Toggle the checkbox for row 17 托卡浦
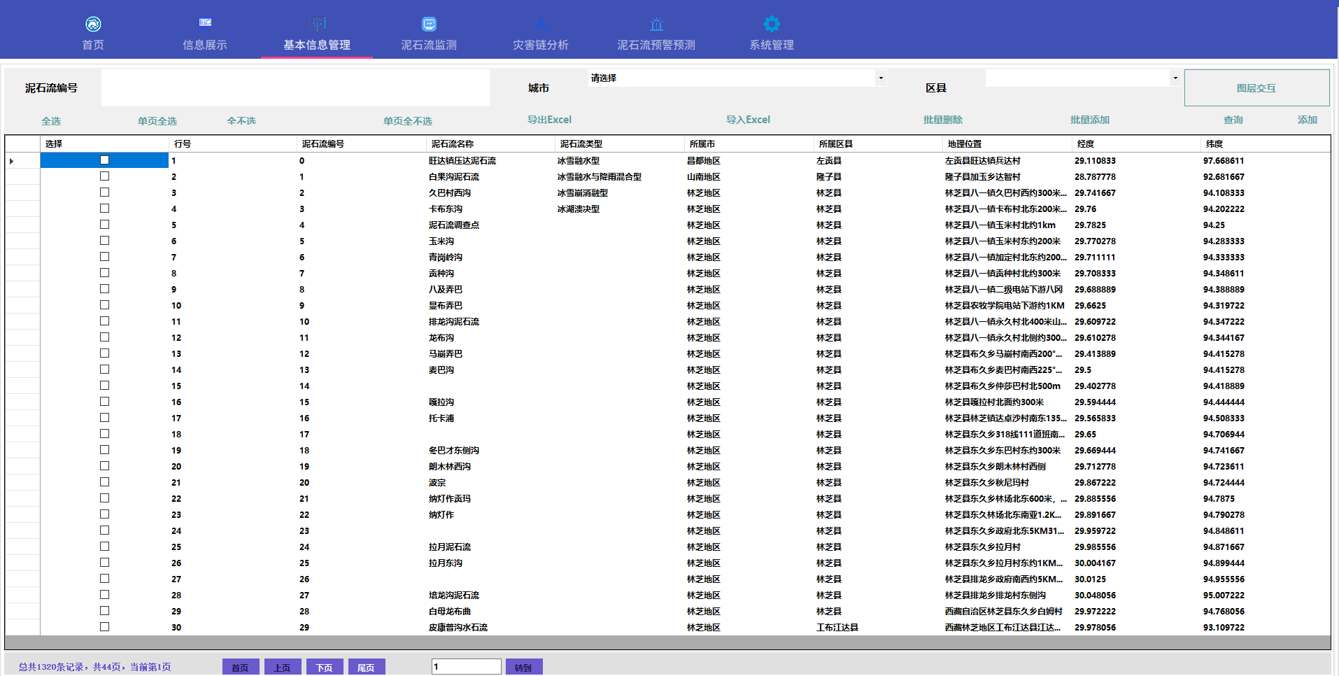Screen dimensions: 1339x676 (x=104, y=418)
